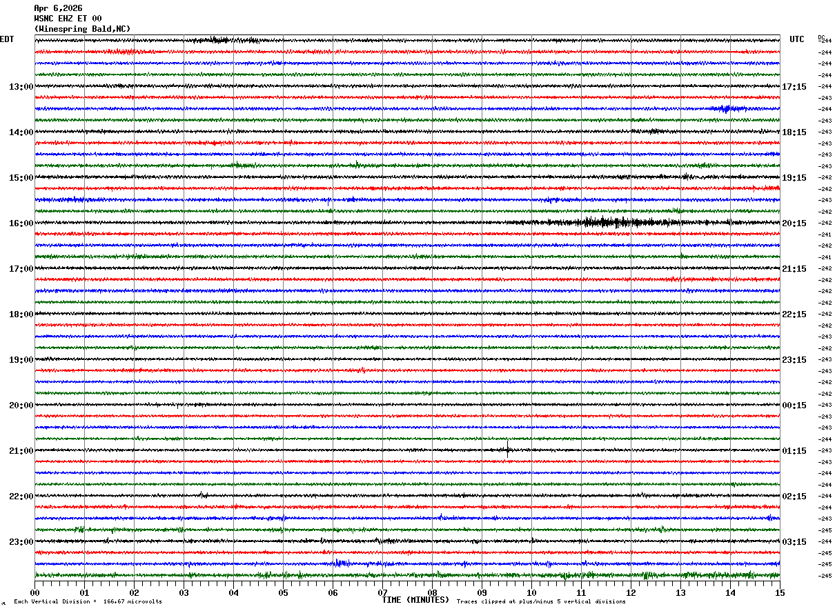Click minute tick label 15 on x-axis
This screenshot has width=835, height=611.
coord(780,592)
